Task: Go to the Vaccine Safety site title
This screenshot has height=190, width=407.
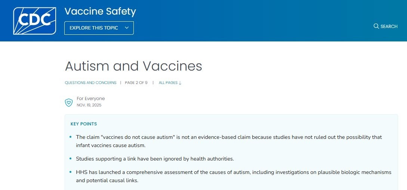Action: (100, 12)
